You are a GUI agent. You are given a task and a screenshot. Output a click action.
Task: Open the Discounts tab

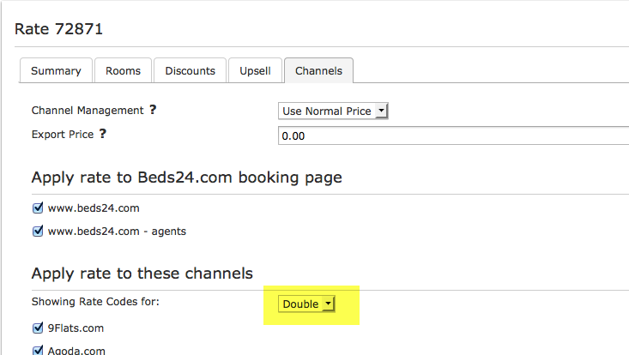tap(191, 70)
